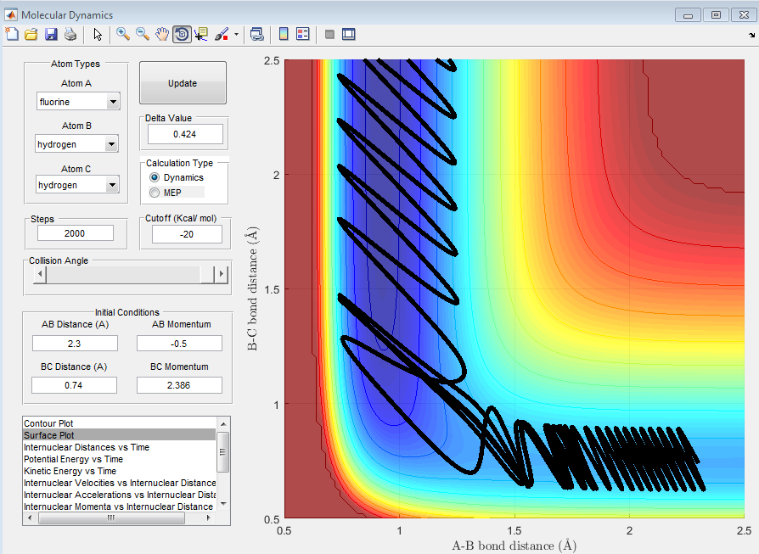Select Potential Energy vs Time

(120, 459)
